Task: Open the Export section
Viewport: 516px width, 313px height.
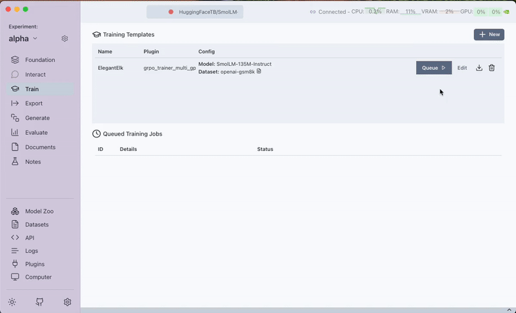Action: [34, 103]
